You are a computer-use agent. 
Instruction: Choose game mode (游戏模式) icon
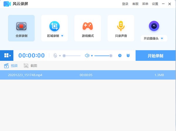[88, 26]
